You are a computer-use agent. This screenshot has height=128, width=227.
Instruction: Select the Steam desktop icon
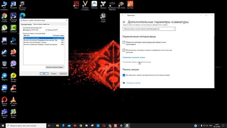4,53
